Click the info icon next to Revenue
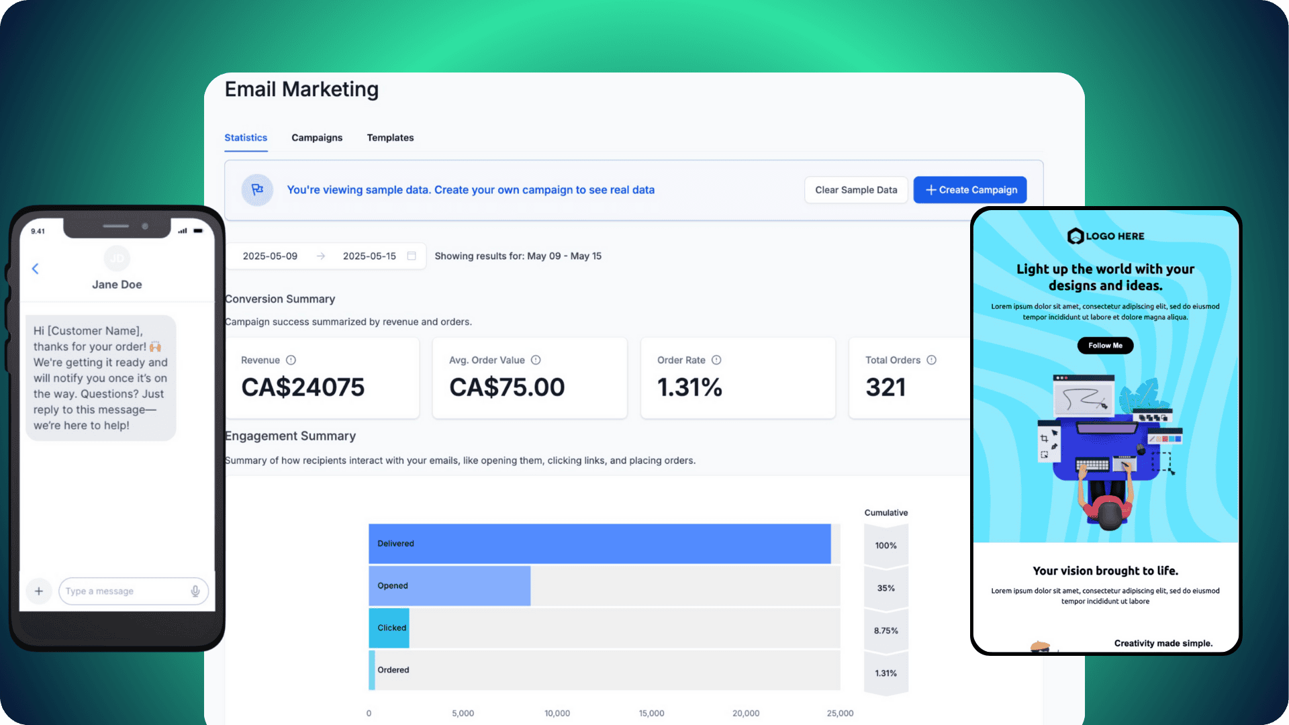Image resolution: width=1289 pixels, height=725 pixels. click(291, 360)
